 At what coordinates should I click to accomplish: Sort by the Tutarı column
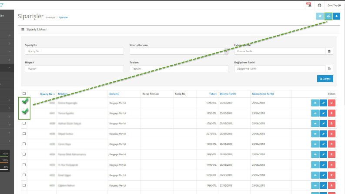point(213,94)
